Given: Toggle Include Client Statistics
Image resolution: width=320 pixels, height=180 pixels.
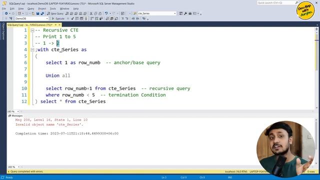Looking at the screenshot, I should [x=101, y=18].
